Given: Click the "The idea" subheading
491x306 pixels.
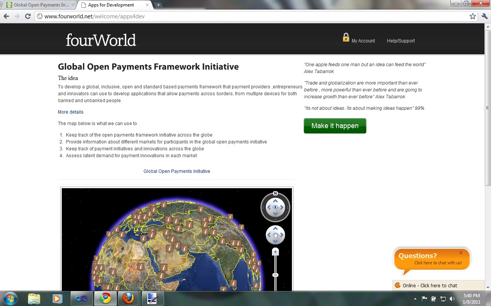Looking at the screenshot, I should tap(68, 78).
